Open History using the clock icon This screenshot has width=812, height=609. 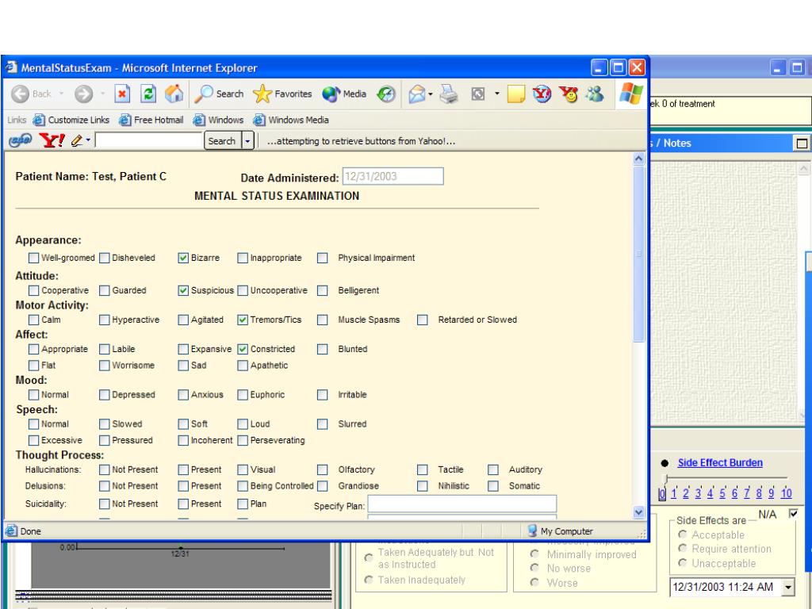pos(386,94)
